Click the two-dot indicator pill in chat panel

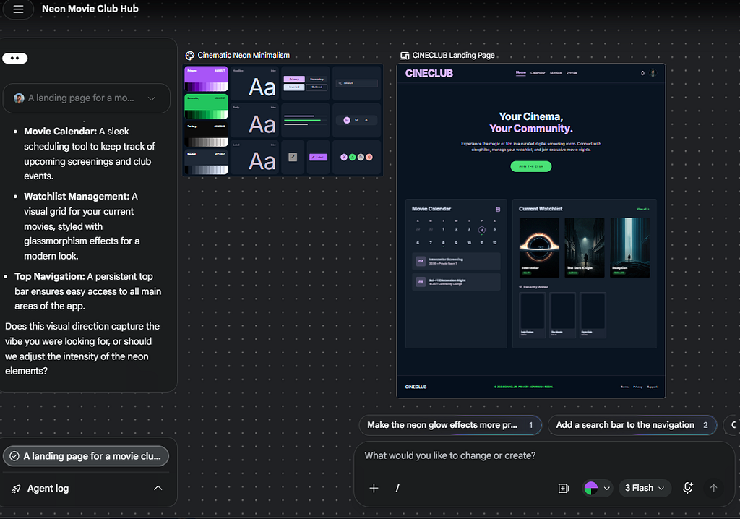14,58
